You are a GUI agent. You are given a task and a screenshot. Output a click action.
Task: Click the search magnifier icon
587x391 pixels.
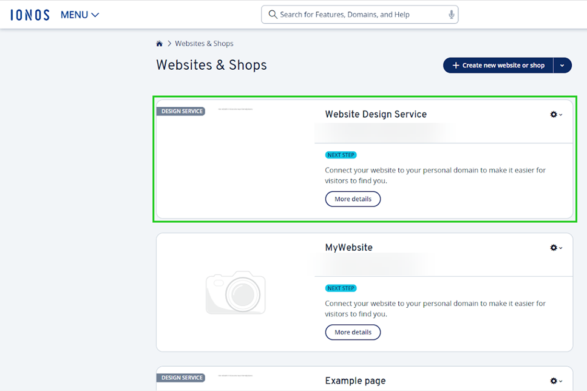pos(273,14)
